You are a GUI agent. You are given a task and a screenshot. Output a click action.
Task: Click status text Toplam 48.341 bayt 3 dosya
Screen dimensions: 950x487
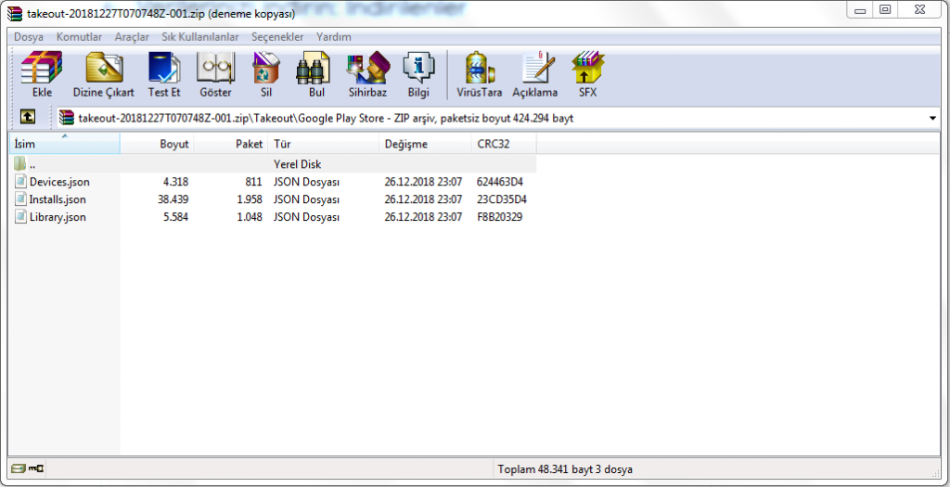pos(565,468)
